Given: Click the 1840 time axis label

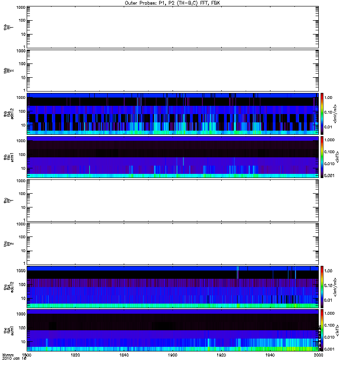Looking at the screenshot, I should pyautogui.click(x=124, y=355).
